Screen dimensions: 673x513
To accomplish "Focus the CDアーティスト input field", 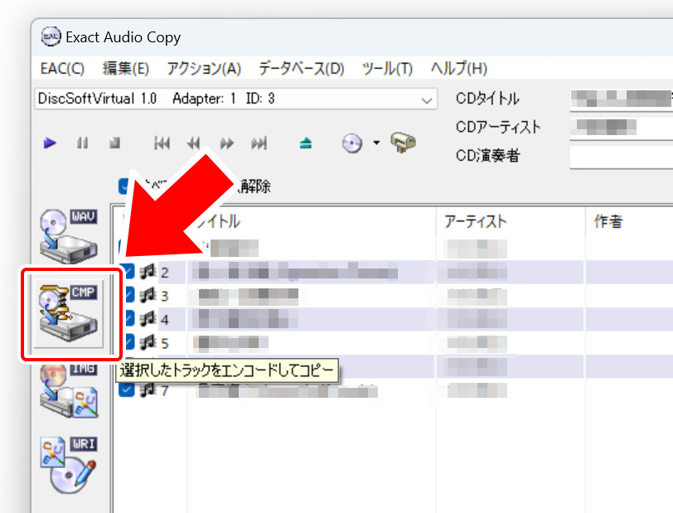I will (x=621, y=128).
